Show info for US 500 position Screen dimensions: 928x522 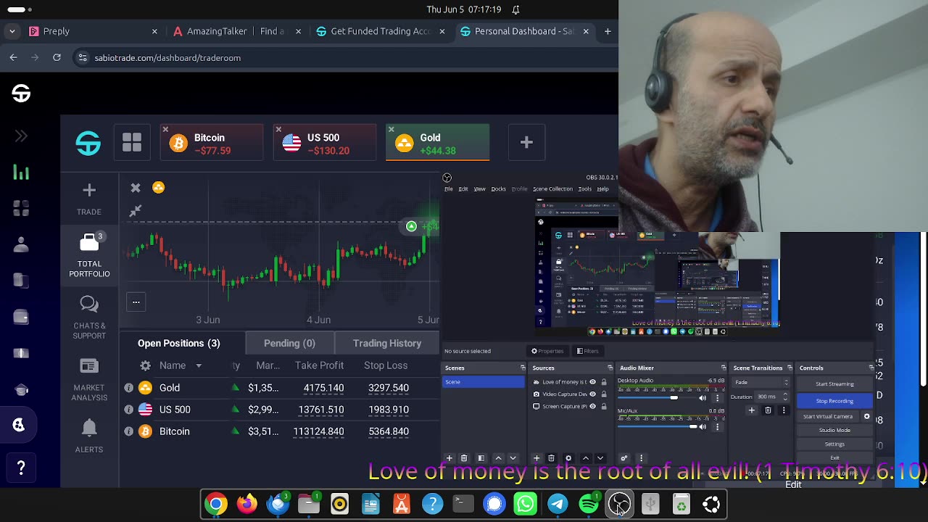129,410
